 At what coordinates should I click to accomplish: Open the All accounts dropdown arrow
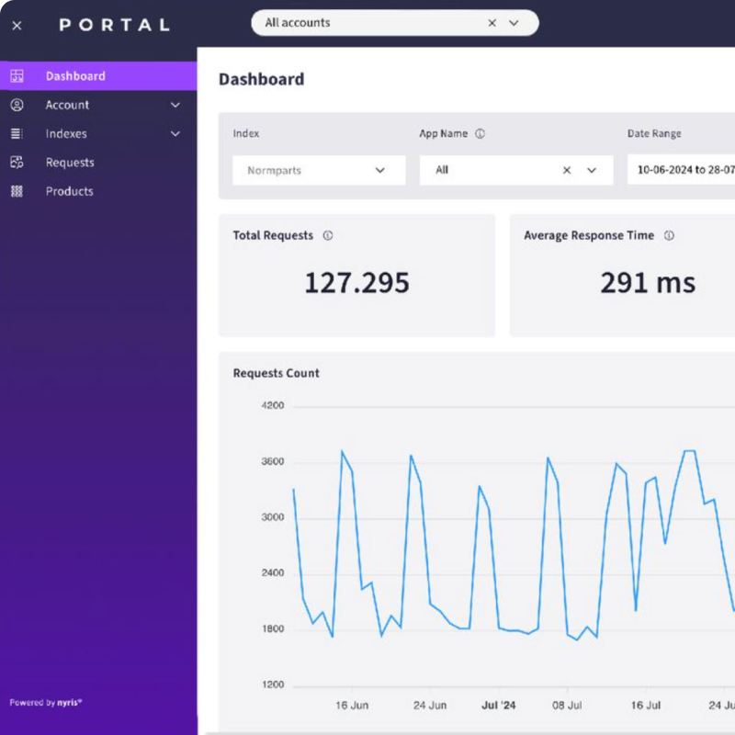pos(514,23)
